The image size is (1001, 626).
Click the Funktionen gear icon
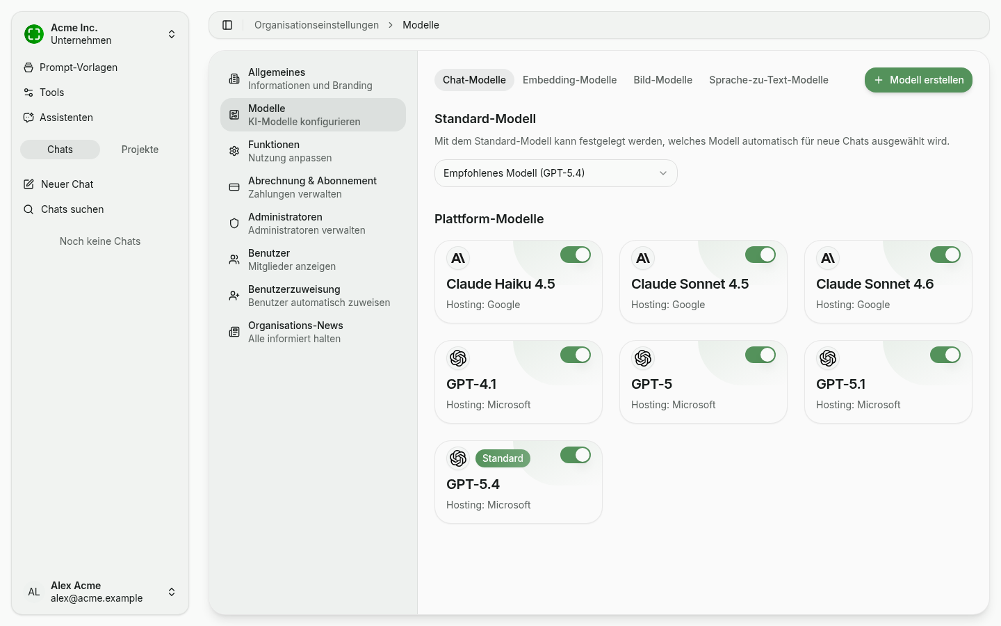coord(234,151)
